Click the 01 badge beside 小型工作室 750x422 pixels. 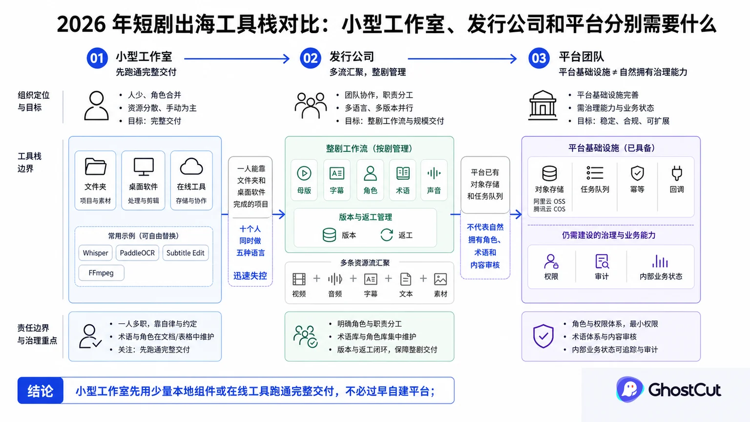pos(97,59)
